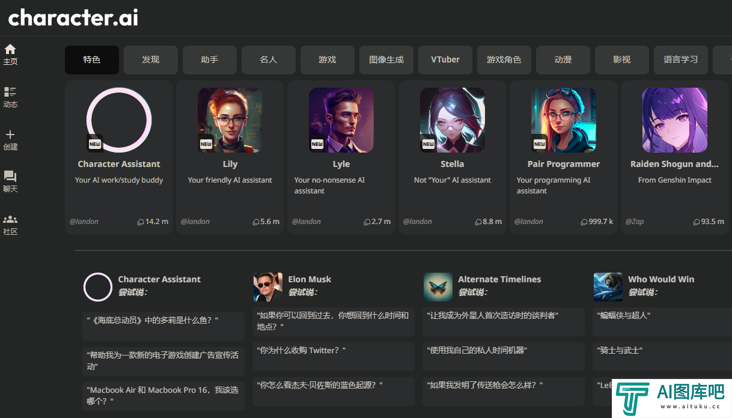This screenshot has width=732, height=418.
Task: Open the Pair Programmer character card
Action: [564, 157]
